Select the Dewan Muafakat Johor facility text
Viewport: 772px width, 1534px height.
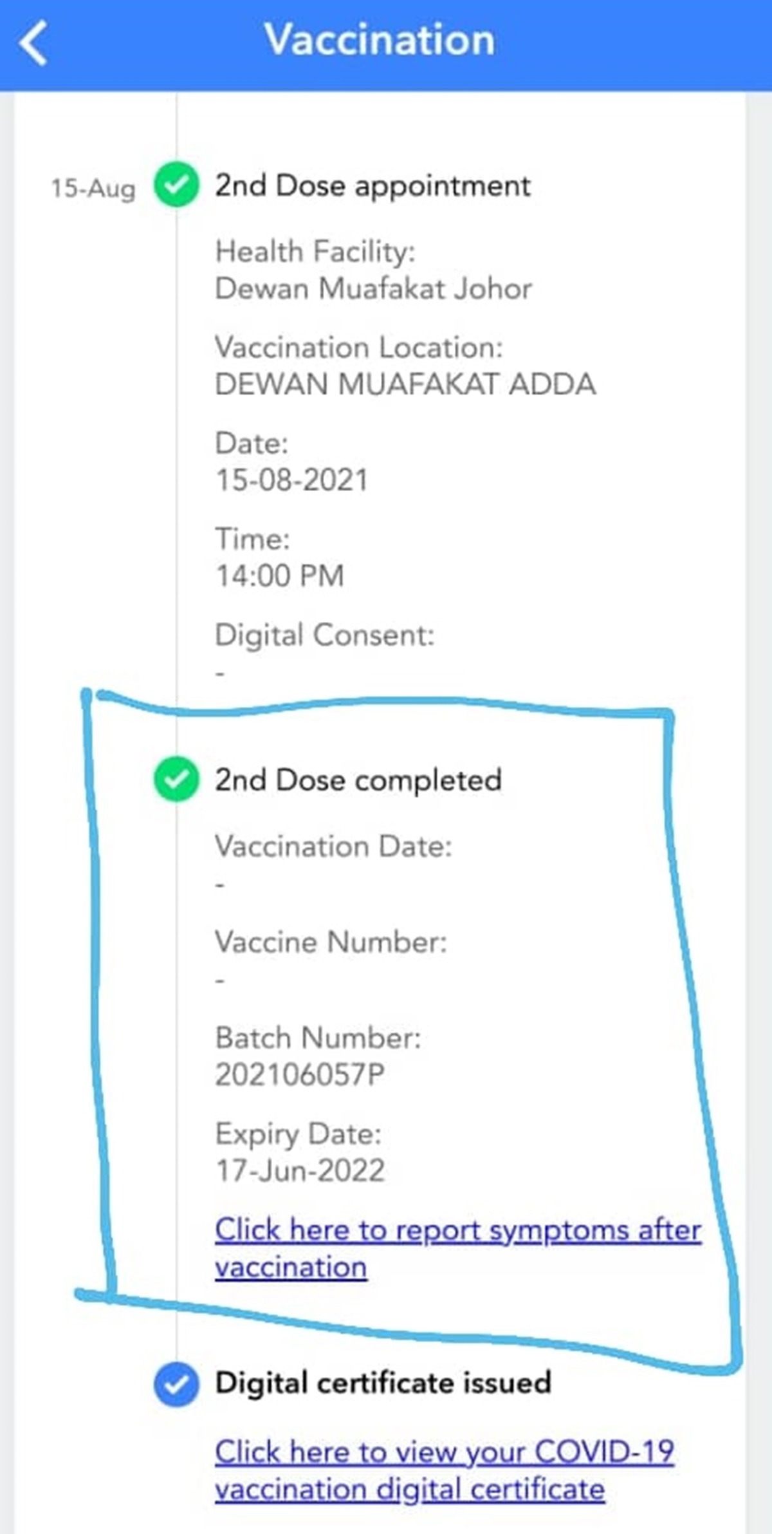tap(373, 288)
